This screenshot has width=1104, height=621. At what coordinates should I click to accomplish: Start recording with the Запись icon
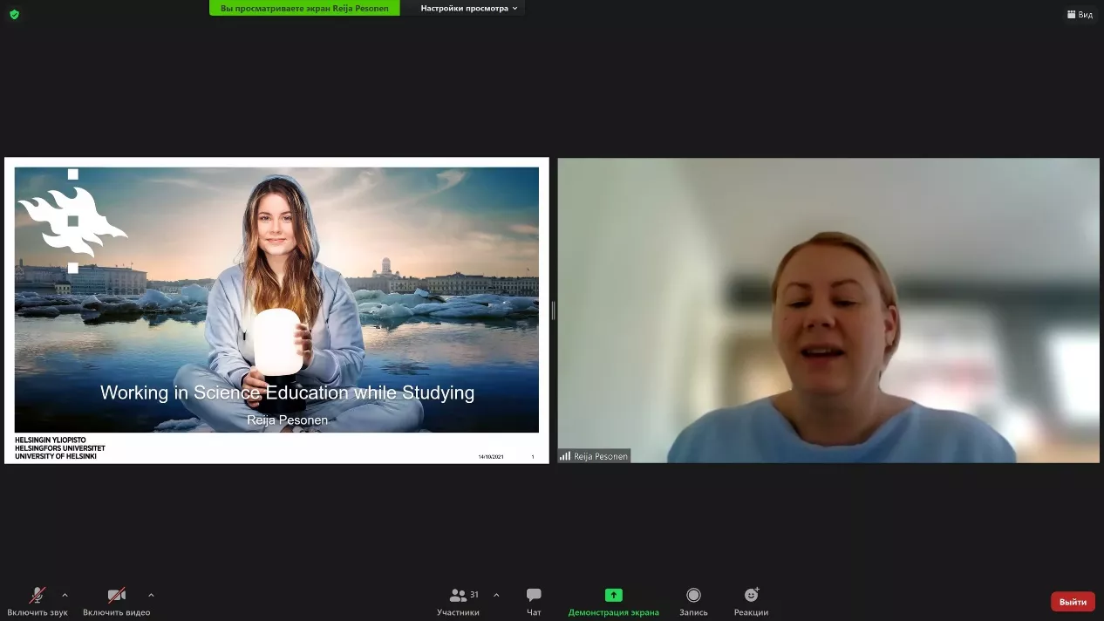693,596
